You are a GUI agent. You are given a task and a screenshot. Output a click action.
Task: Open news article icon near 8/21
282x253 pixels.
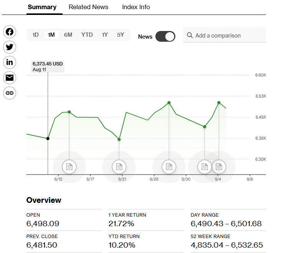tap(119, 166)
